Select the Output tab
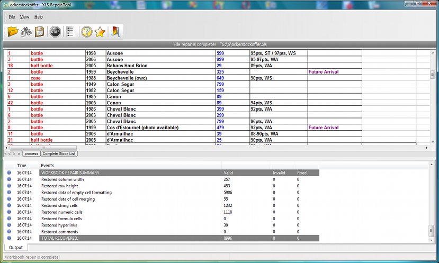The image size is (439, 263). 16,247
